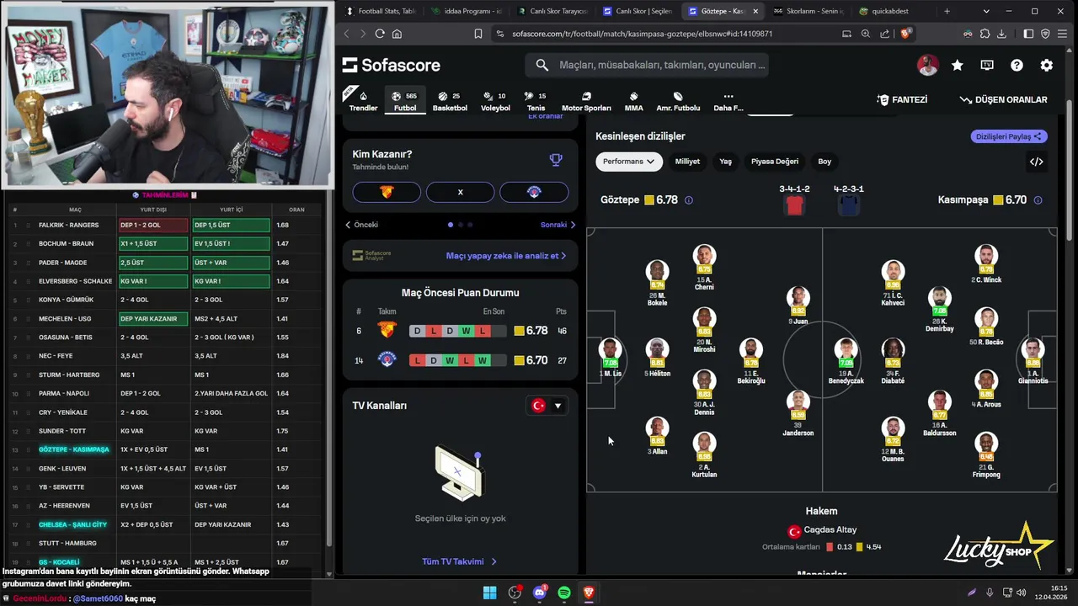Open the Windows Start menu

click(x=489, y=593)
